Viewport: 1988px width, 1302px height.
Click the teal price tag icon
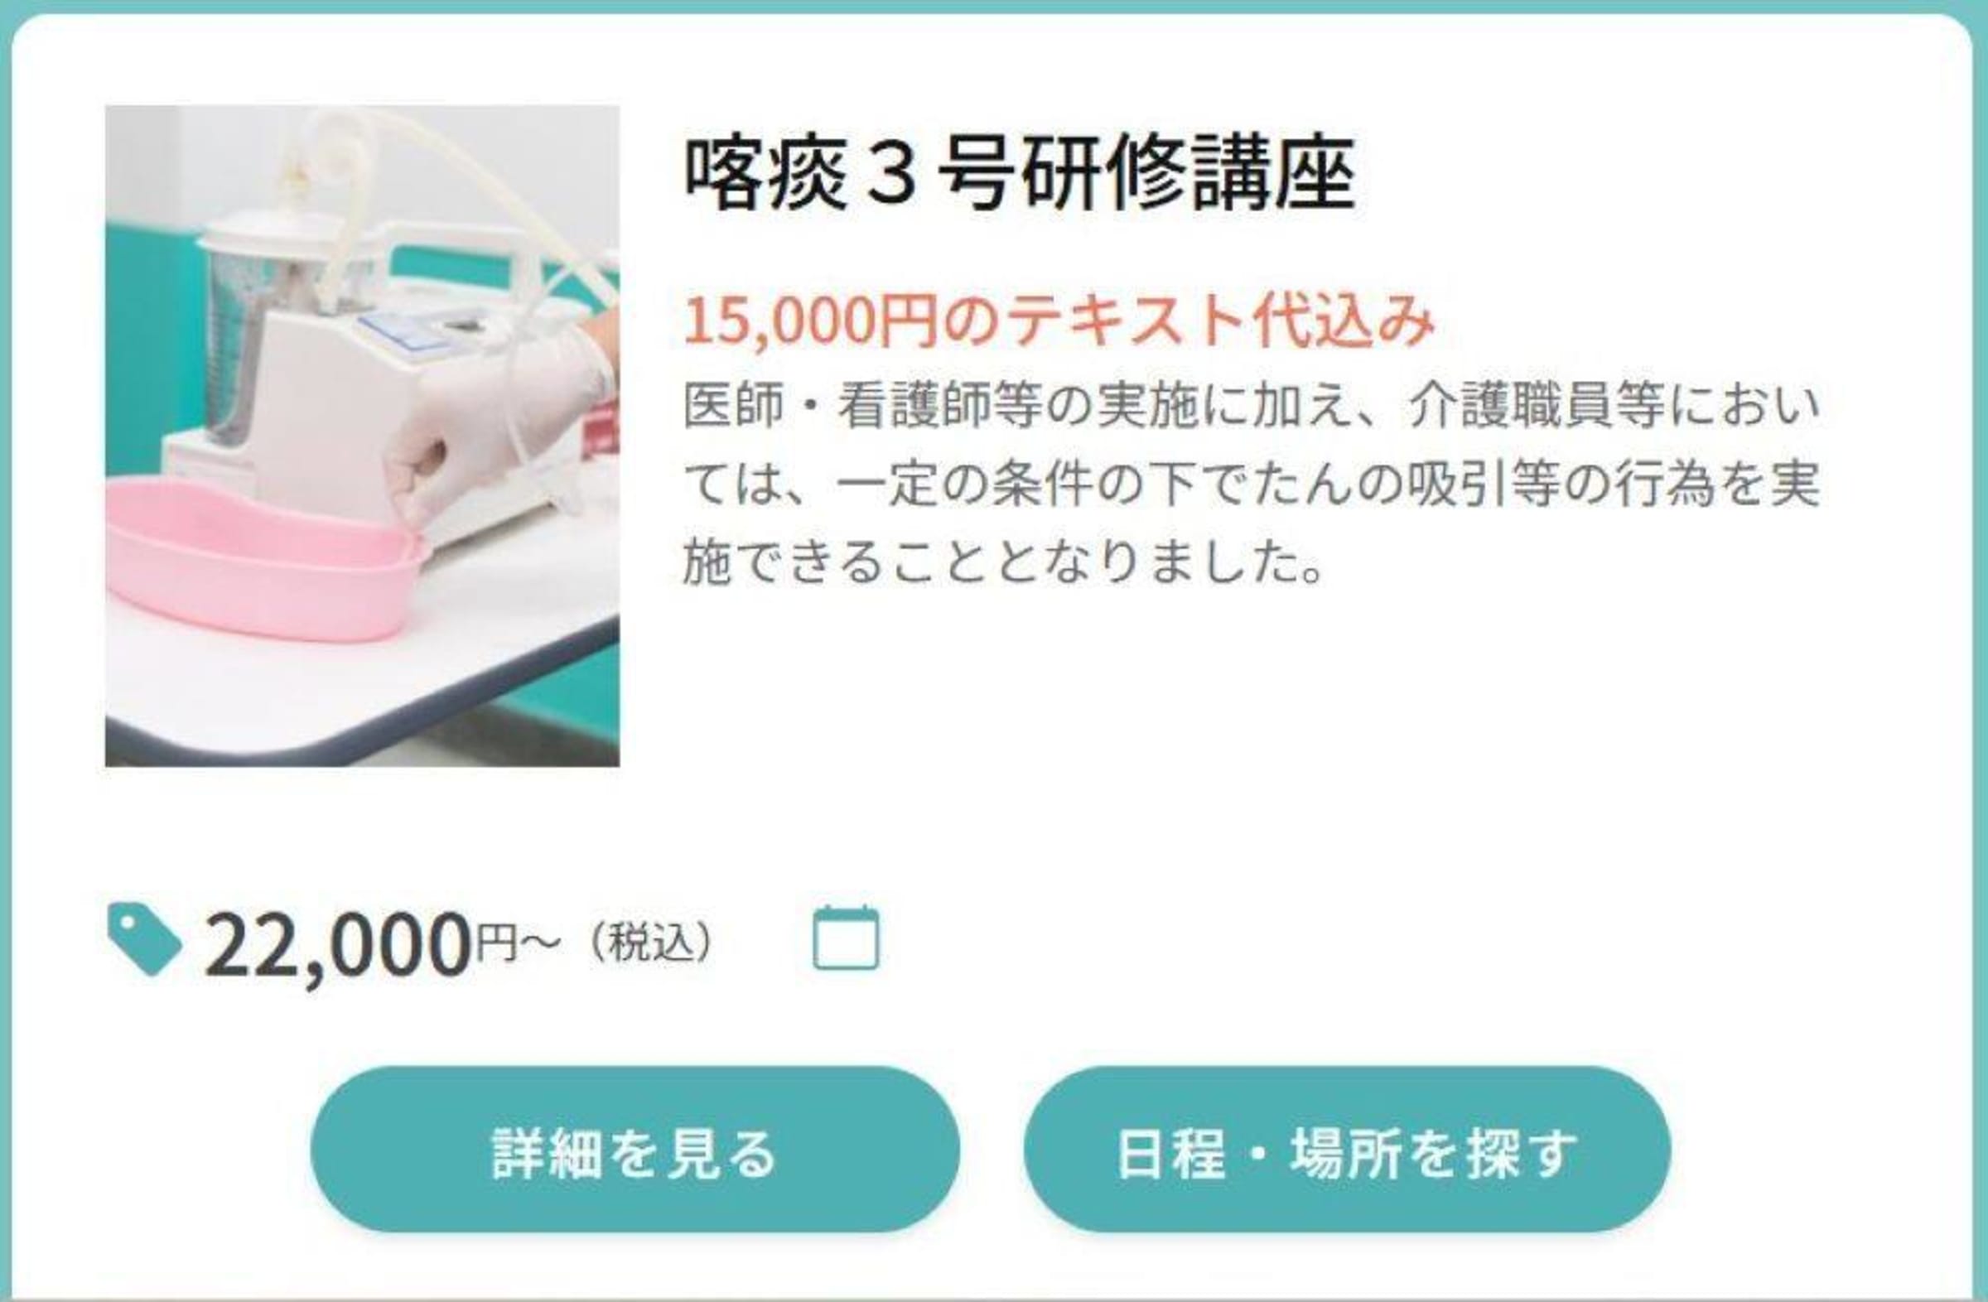click(x=144, y=938)
